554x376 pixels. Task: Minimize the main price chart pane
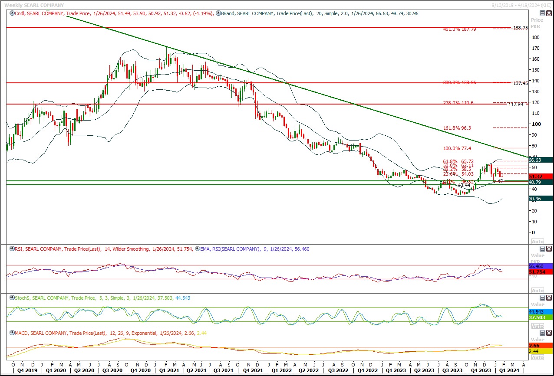click(541, 13)
